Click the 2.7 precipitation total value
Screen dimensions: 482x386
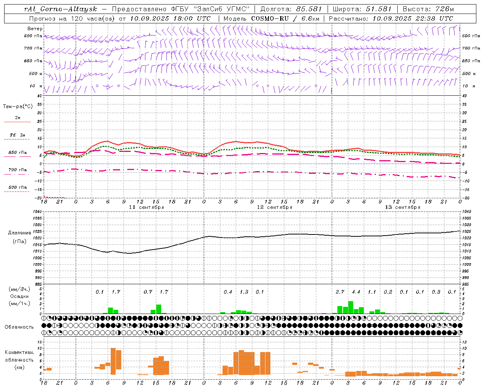340,292
